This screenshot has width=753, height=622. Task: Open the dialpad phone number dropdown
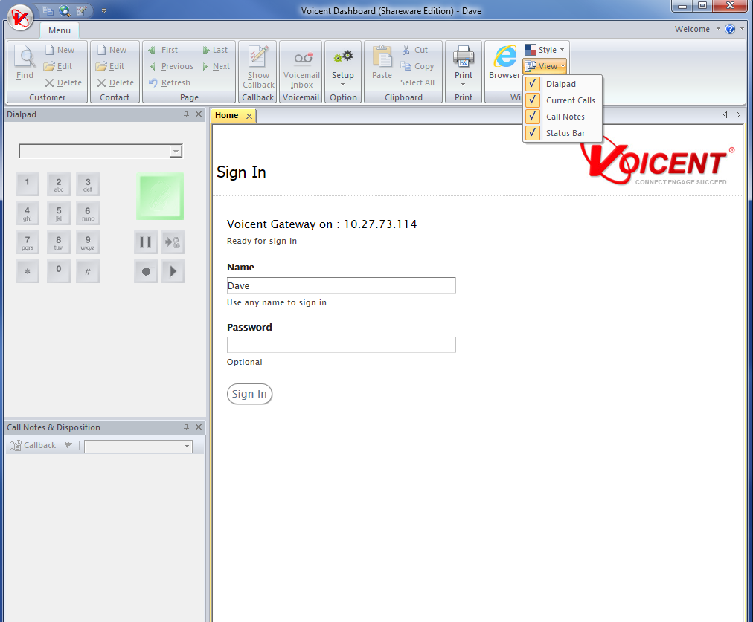point(176,152)
